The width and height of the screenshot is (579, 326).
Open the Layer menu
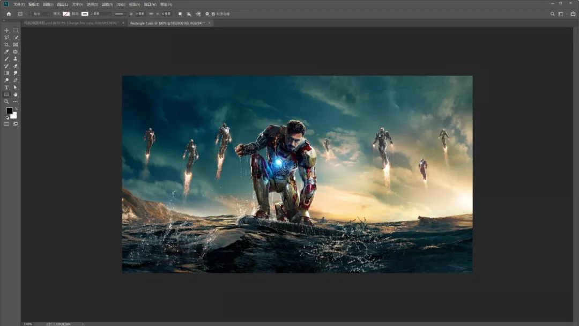(x=62, y=4)
